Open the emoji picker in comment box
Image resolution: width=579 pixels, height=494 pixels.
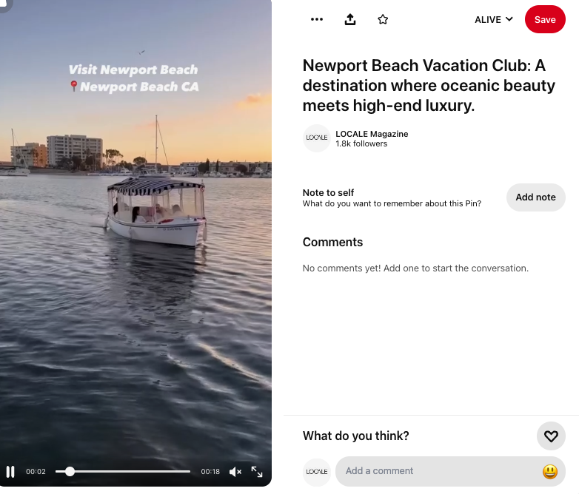[550, 472]
